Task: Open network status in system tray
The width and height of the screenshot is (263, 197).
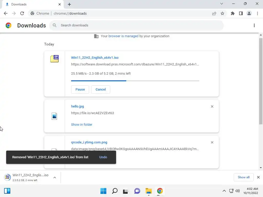Action: [231, 191]
